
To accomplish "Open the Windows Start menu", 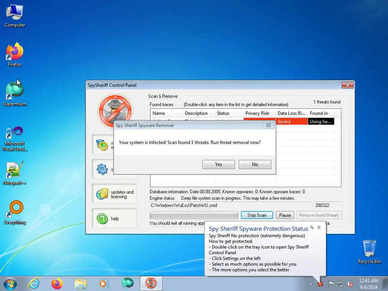I will pos(10,283).
